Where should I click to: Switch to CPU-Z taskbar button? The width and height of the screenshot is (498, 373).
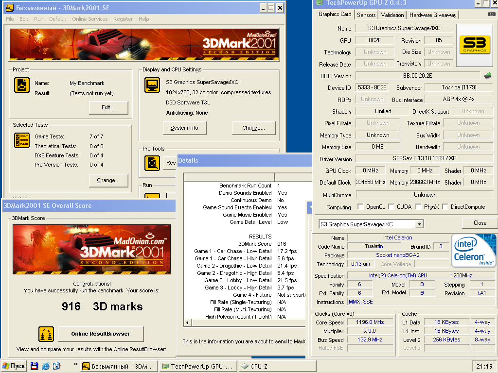[277, 366]
